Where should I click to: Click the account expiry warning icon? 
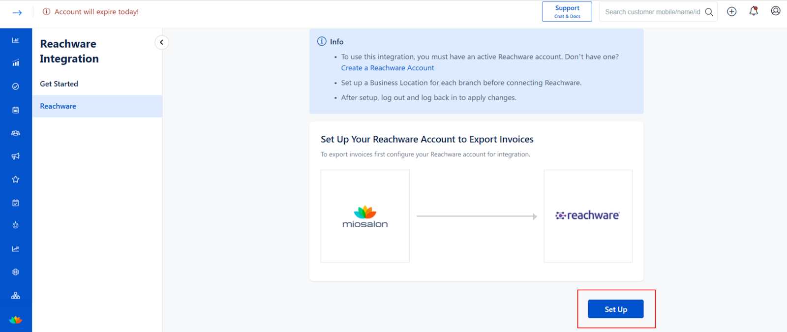point(46,11)
